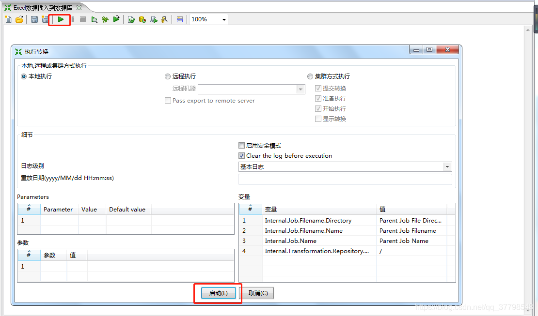Viewport: 538px width, 316px height.
Task: Select the 远程执行 radio button
Action: [x=167, y=76]
